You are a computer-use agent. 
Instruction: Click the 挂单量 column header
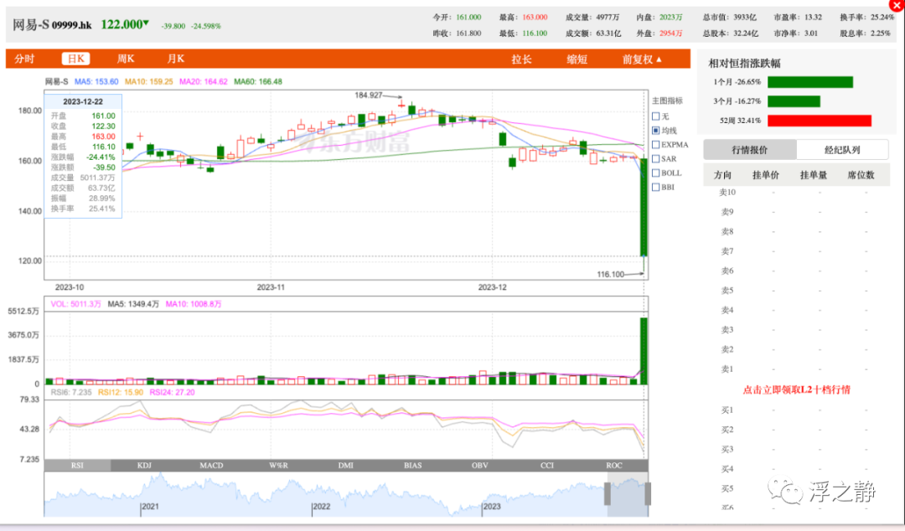pyautogui.click(x=813, y=175)
